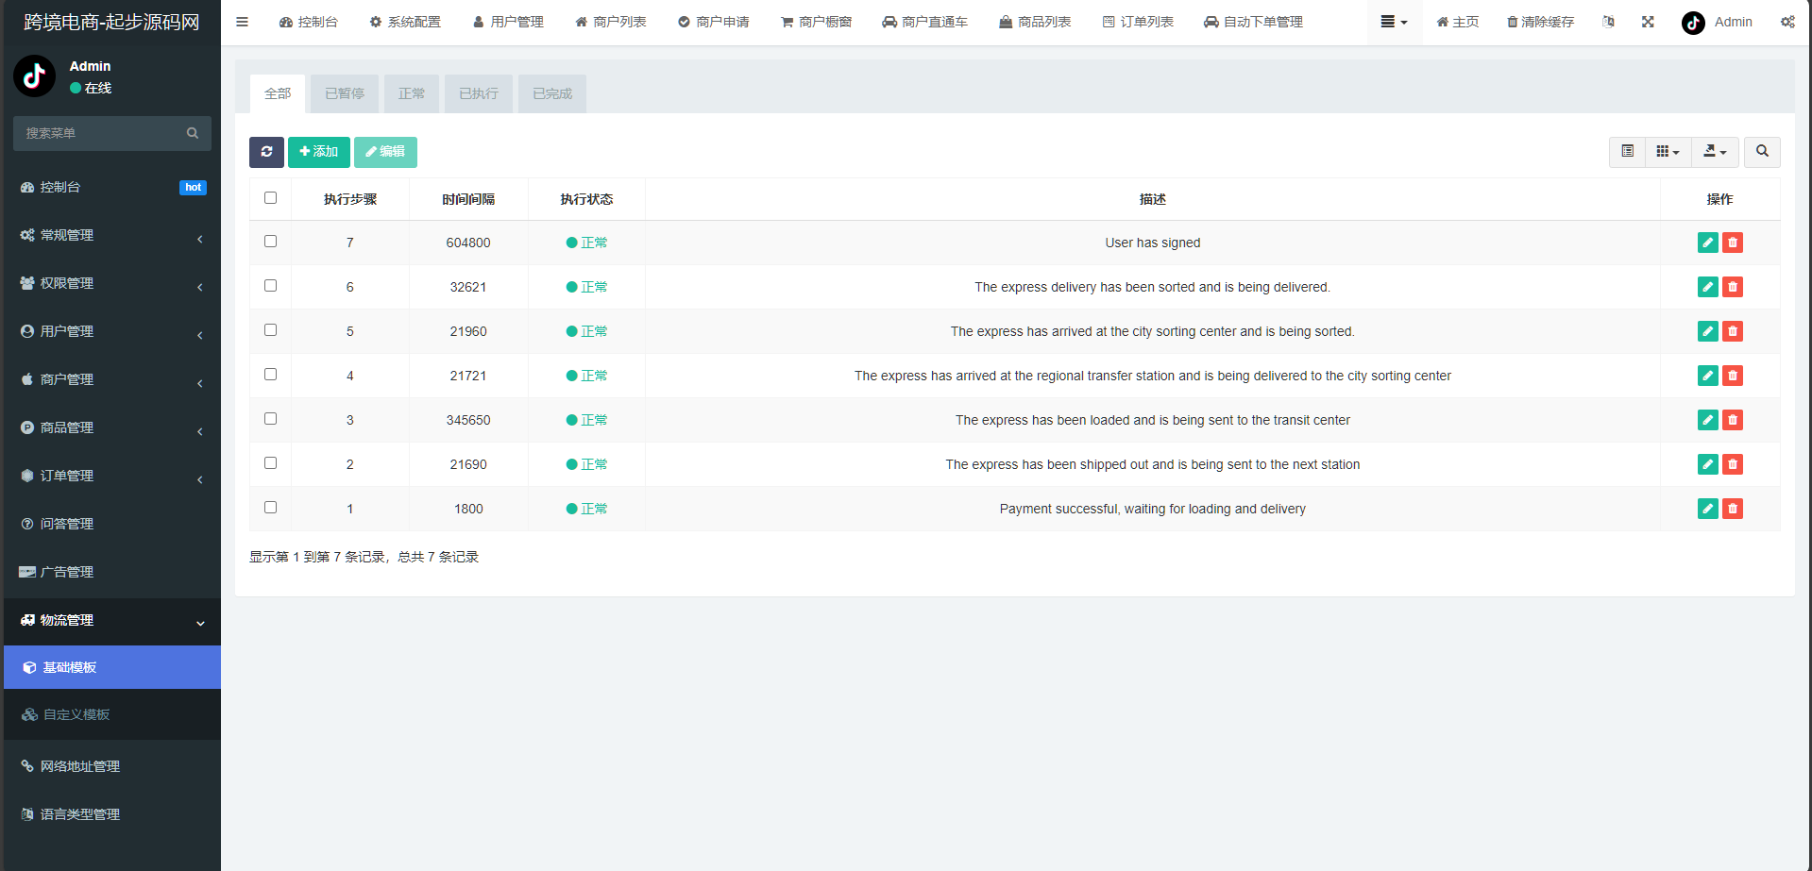Click the green edit icon for step 4
Image resolution: width=1812 pixels, height=871 pixels.
(1707, 376)
